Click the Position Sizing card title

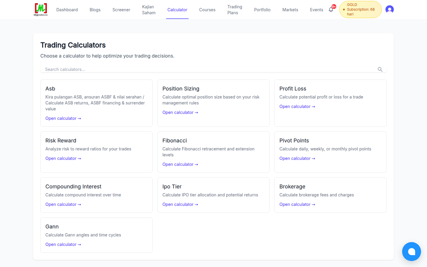click(181, 89)
